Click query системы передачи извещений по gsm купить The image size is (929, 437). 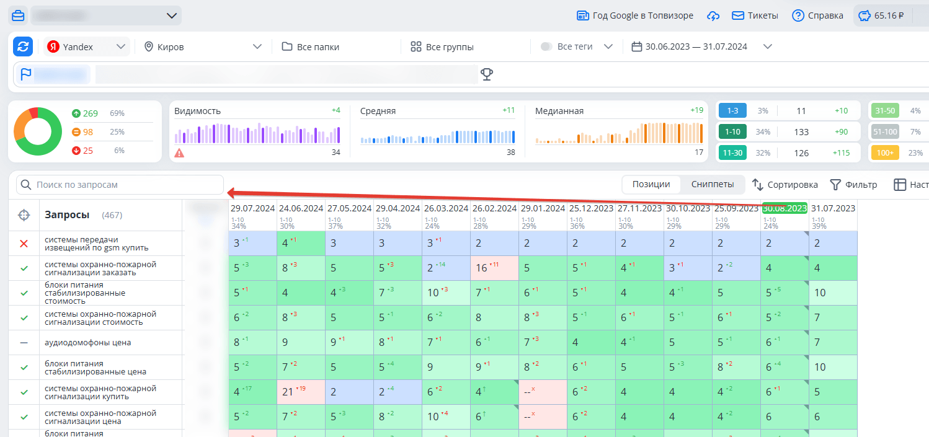pyautogui.click(x=97, y=244)
